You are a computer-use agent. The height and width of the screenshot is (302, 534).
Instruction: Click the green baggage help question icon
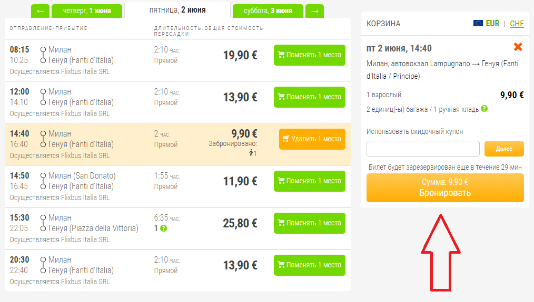click(484, 109)
